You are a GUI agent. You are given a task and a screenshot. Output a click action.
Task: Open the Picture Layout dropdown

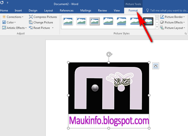172,28
